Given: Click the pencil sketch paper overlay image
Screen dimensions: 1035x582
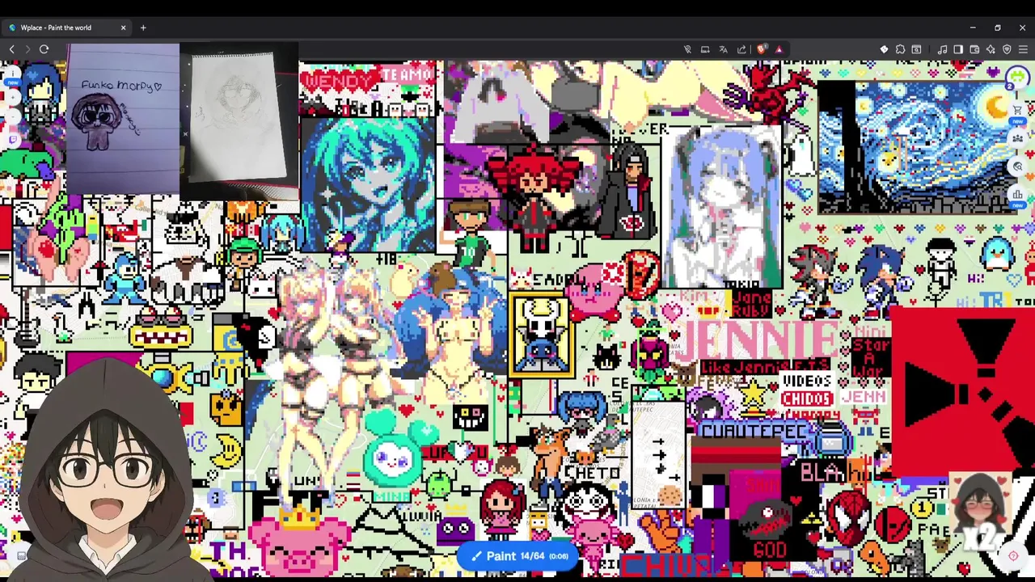Looking at the screenshot, I should pyautogui.click(x=239, y=121).
